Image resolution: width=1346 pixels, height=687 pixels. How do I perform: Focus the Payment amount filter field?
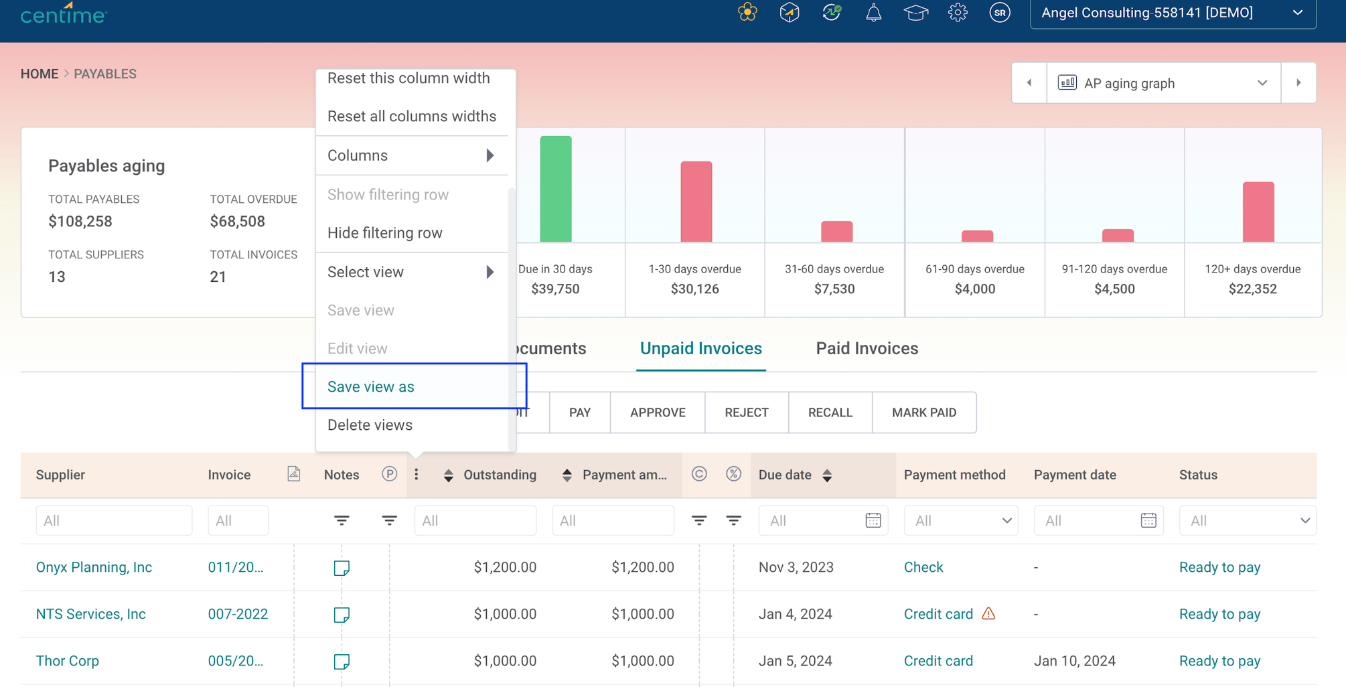pyautogui.click(x=613, y=520)
